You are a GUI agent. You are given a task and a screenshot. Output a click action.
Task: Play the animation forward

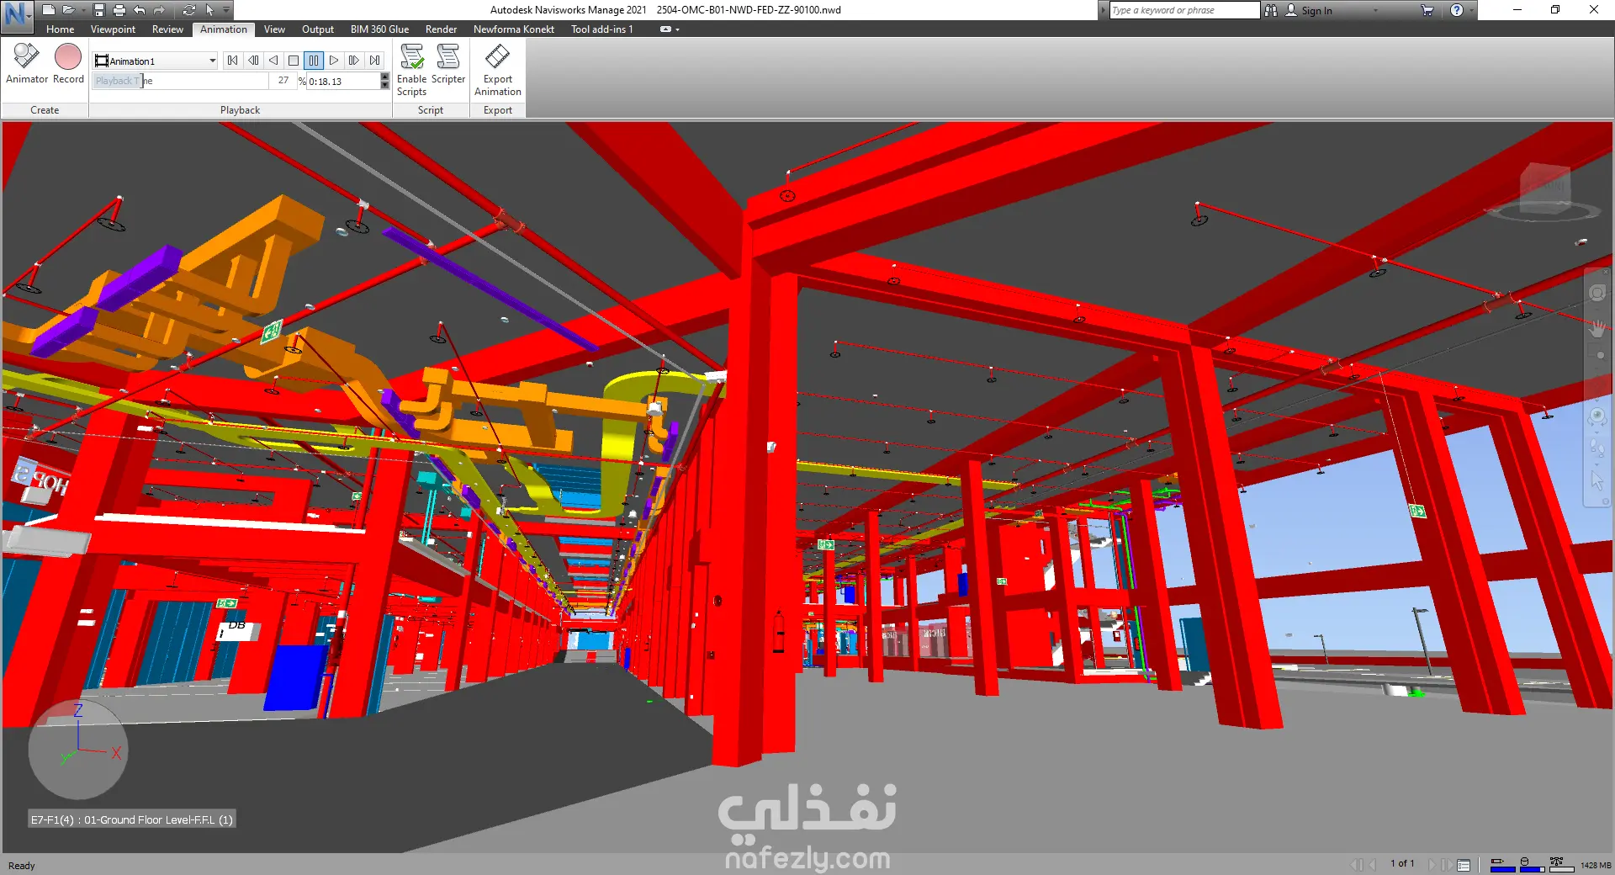(334, 61)
